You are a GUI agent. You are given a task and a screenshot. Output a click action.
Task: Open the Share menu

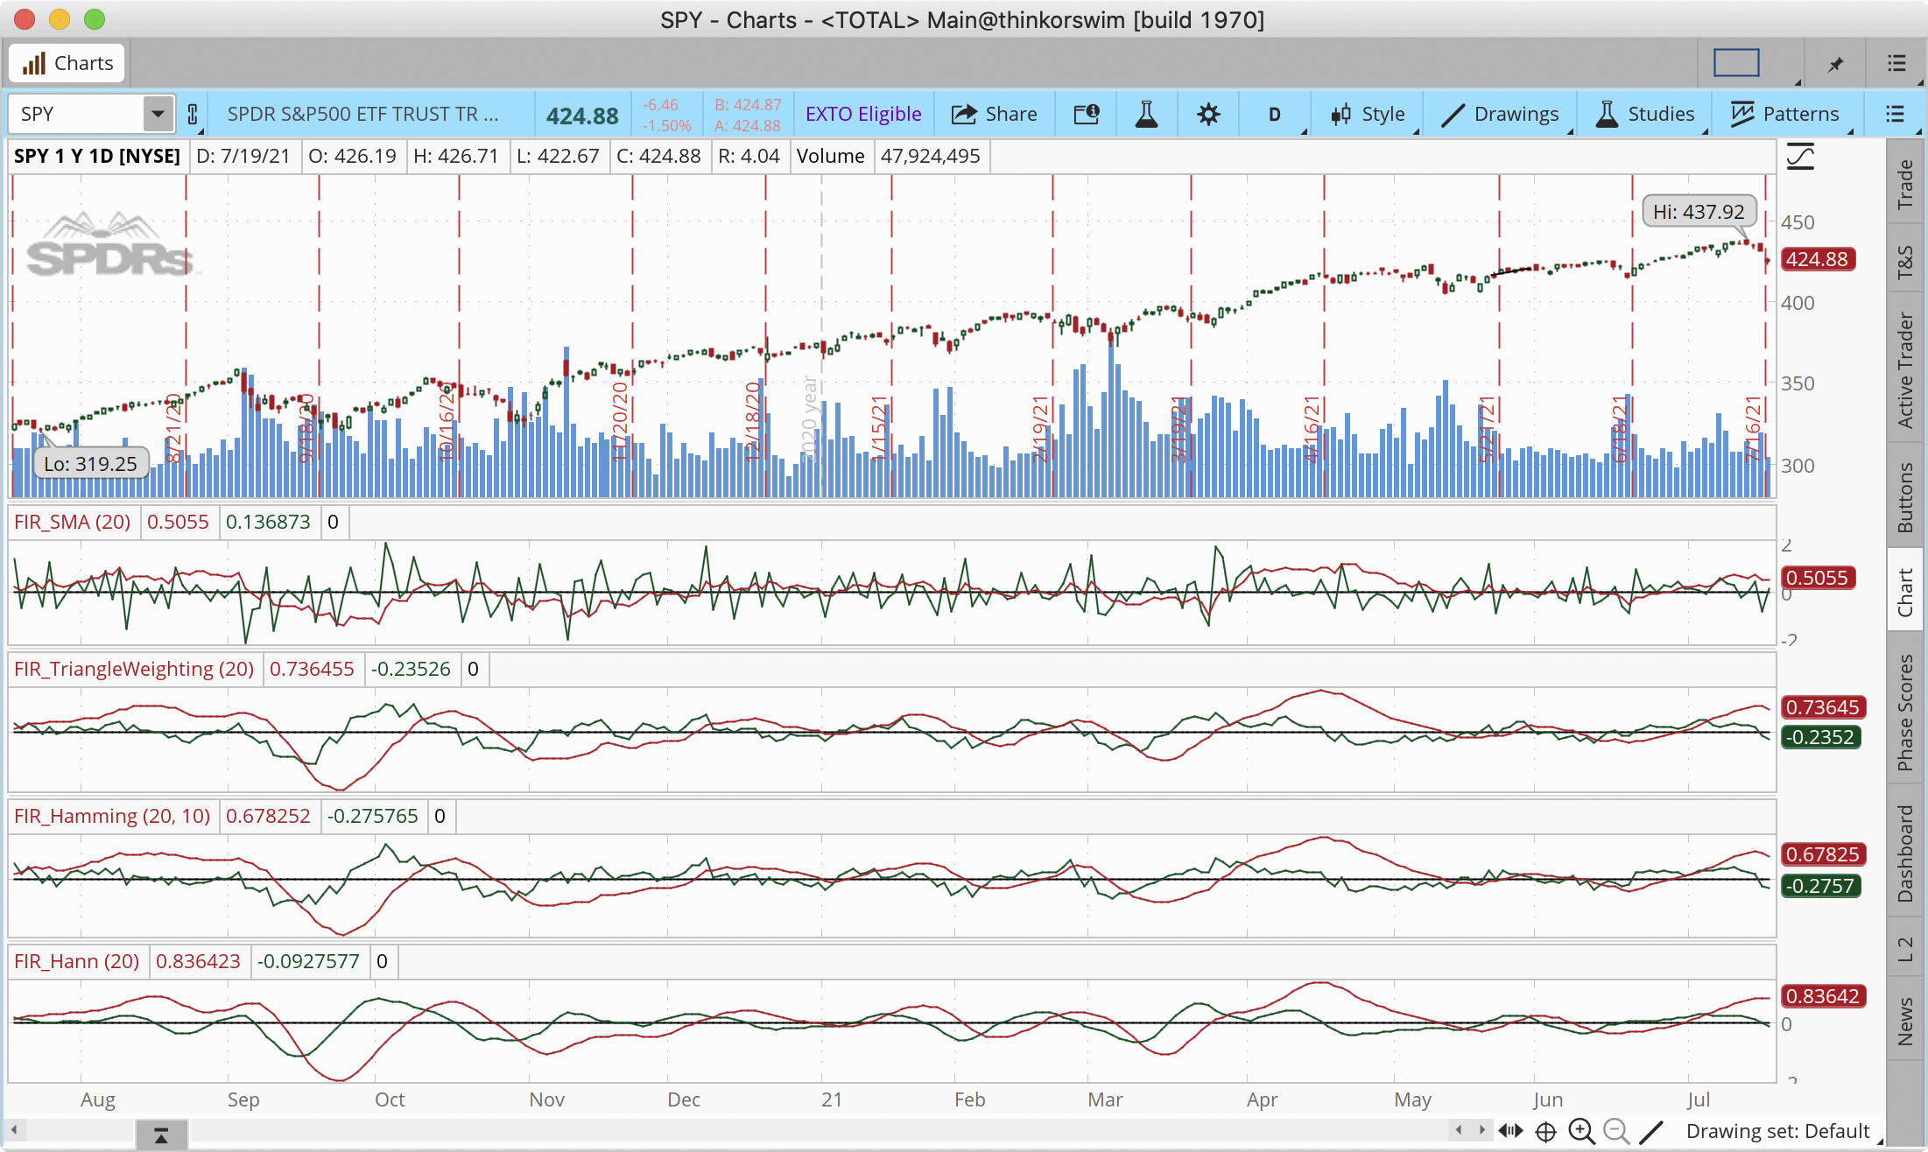tap(994, 114)
